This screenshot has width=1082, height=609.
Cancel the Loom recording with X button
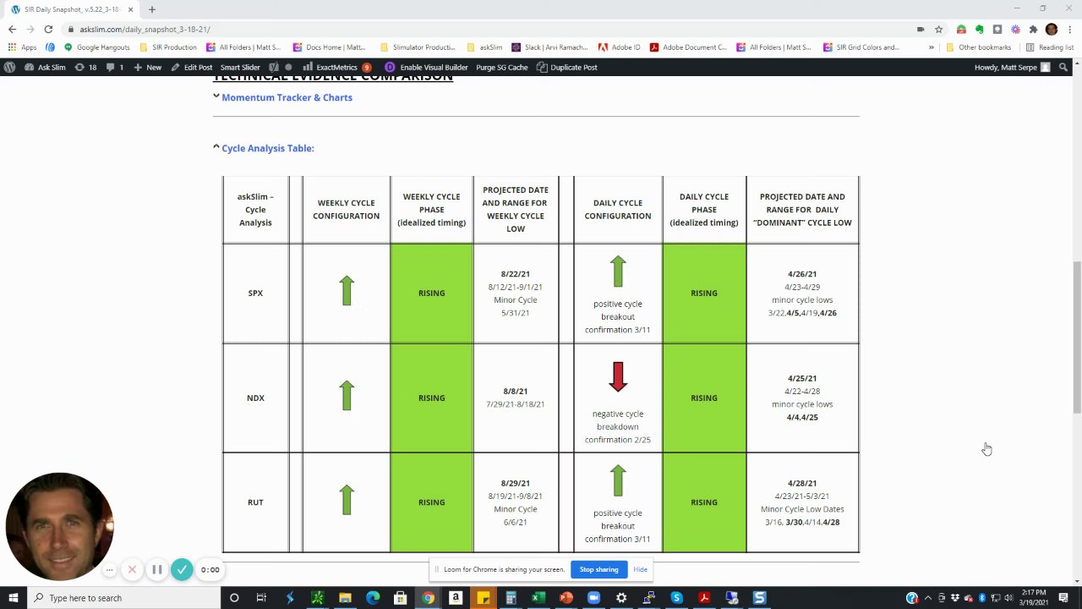pyautogui.click(x=132, y=569)
